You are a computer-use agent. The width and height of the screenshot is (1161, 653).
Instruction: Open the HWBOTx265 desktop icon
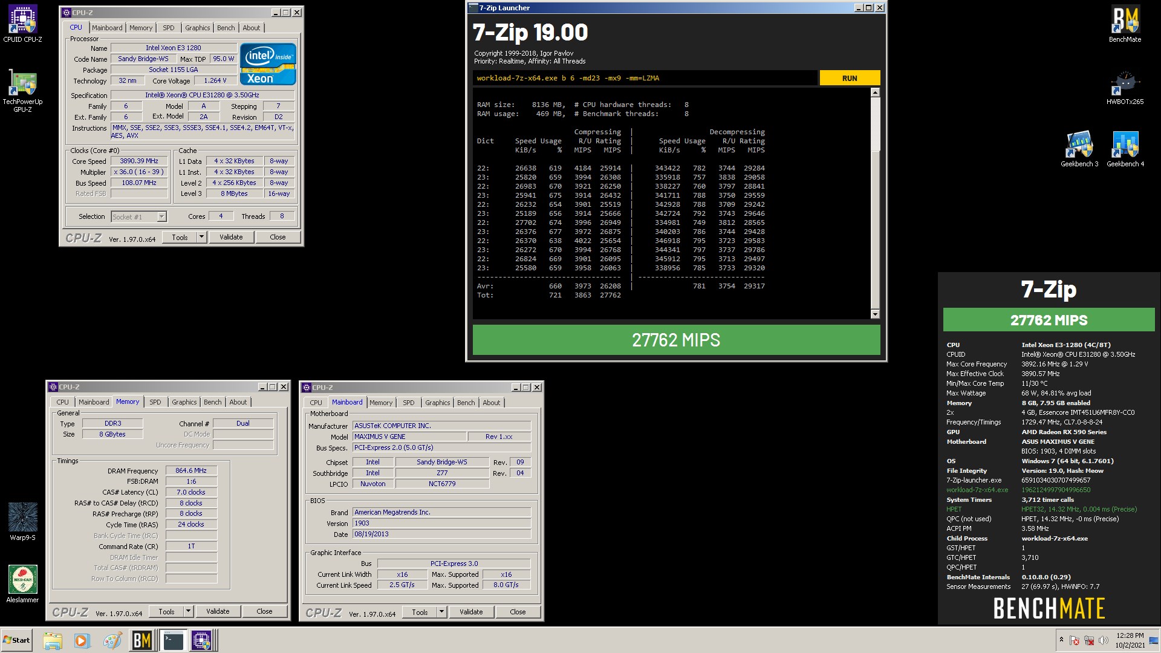[x=1125, y=88]
